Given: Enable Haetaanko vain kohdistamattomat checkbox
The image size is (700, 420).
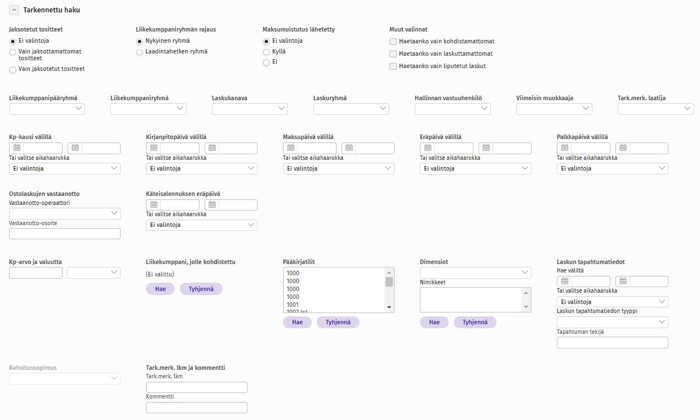Looking at the screenshot, I should pos(393,42).
